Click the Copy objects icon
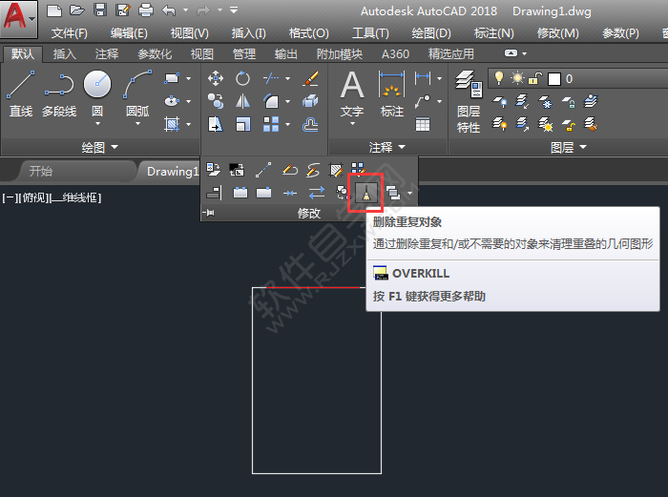668x497 pixels. coord(216,101)
